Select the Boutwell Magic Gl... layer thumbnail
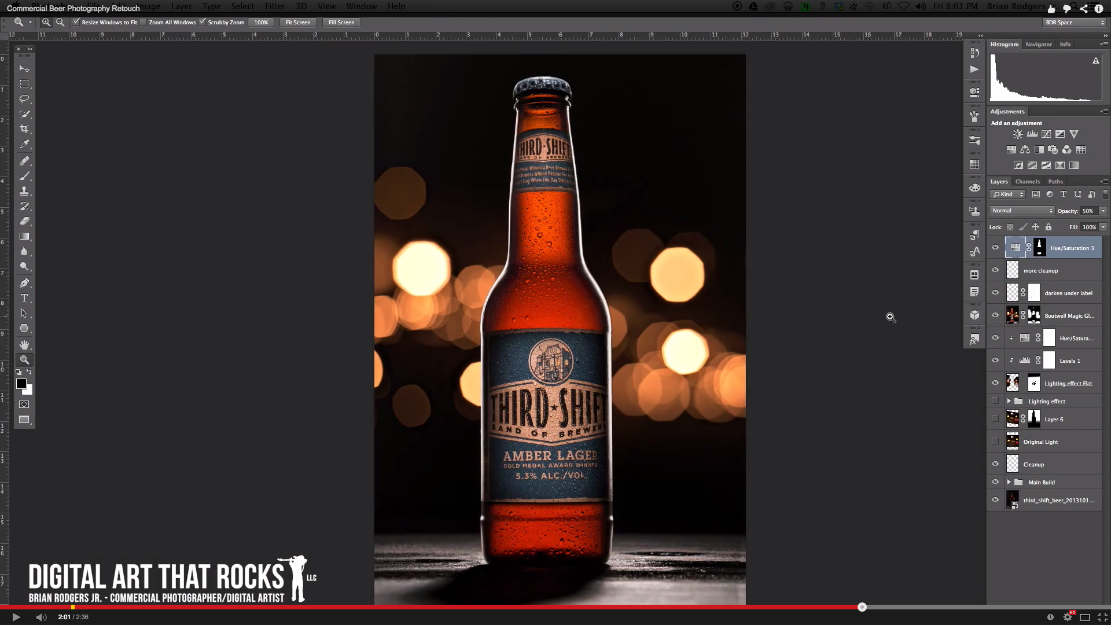The image size is (1111, 625). pyautogui.click(x=1013, y=315)
